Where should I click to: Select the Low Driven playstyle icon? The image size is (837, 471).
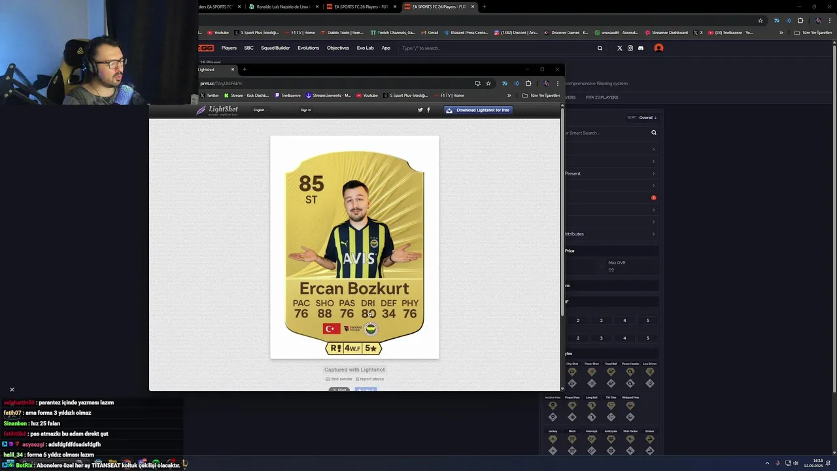pos(649,372)
